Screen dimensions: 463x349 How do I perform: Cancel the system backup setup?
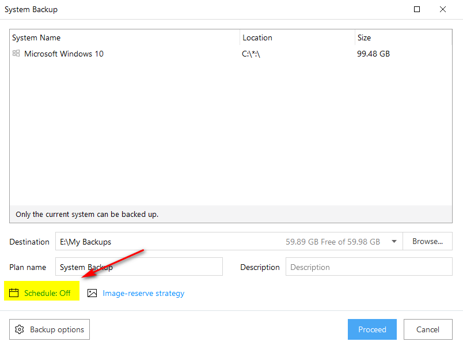click(x=428, y=329)
